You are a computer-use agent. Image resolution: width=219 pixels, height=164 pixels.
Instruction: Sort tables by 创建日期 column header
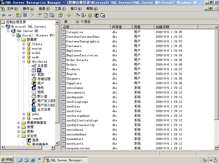(x=176, y=27)
